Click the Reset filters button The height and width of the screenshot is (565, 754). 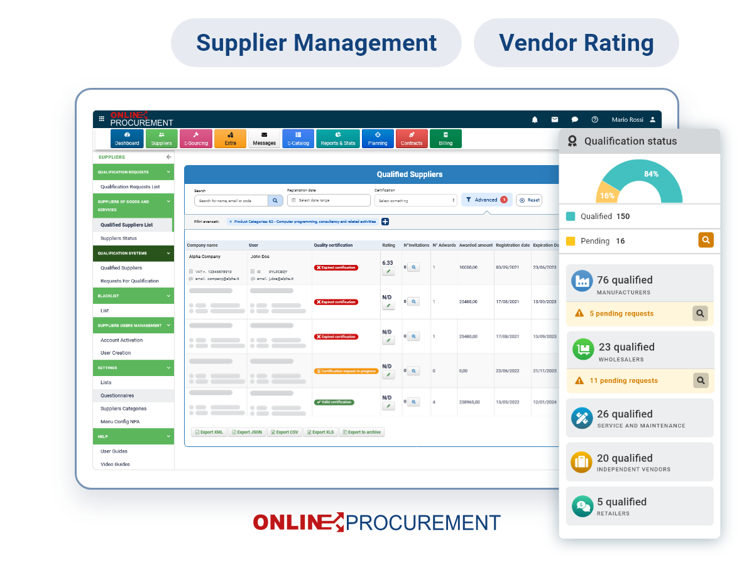[x=528, y=200]
